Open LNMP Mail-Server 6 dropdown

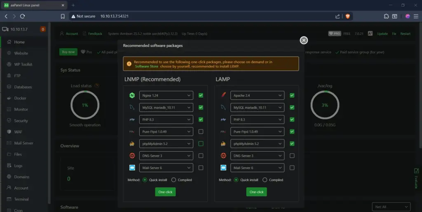point(166,168)
